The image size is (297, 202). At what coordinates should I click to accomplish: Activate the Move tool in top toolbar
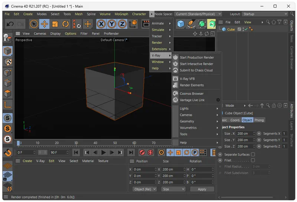point(44,24)
